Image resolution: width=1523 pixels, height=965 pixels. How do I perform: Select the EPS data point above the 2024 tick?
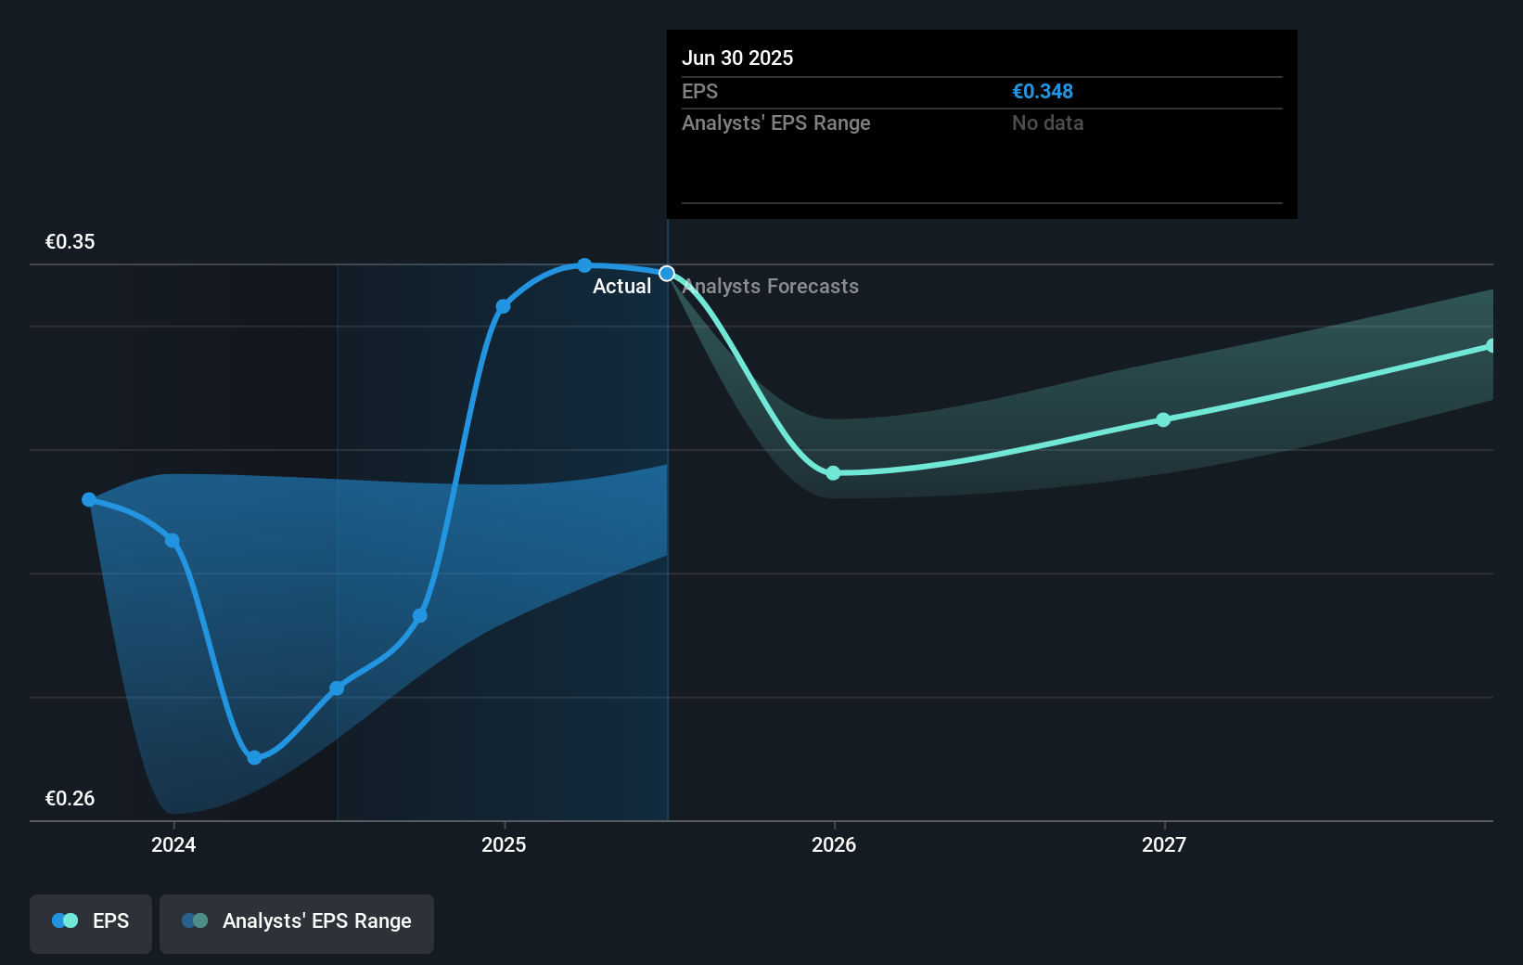[173, 541]
